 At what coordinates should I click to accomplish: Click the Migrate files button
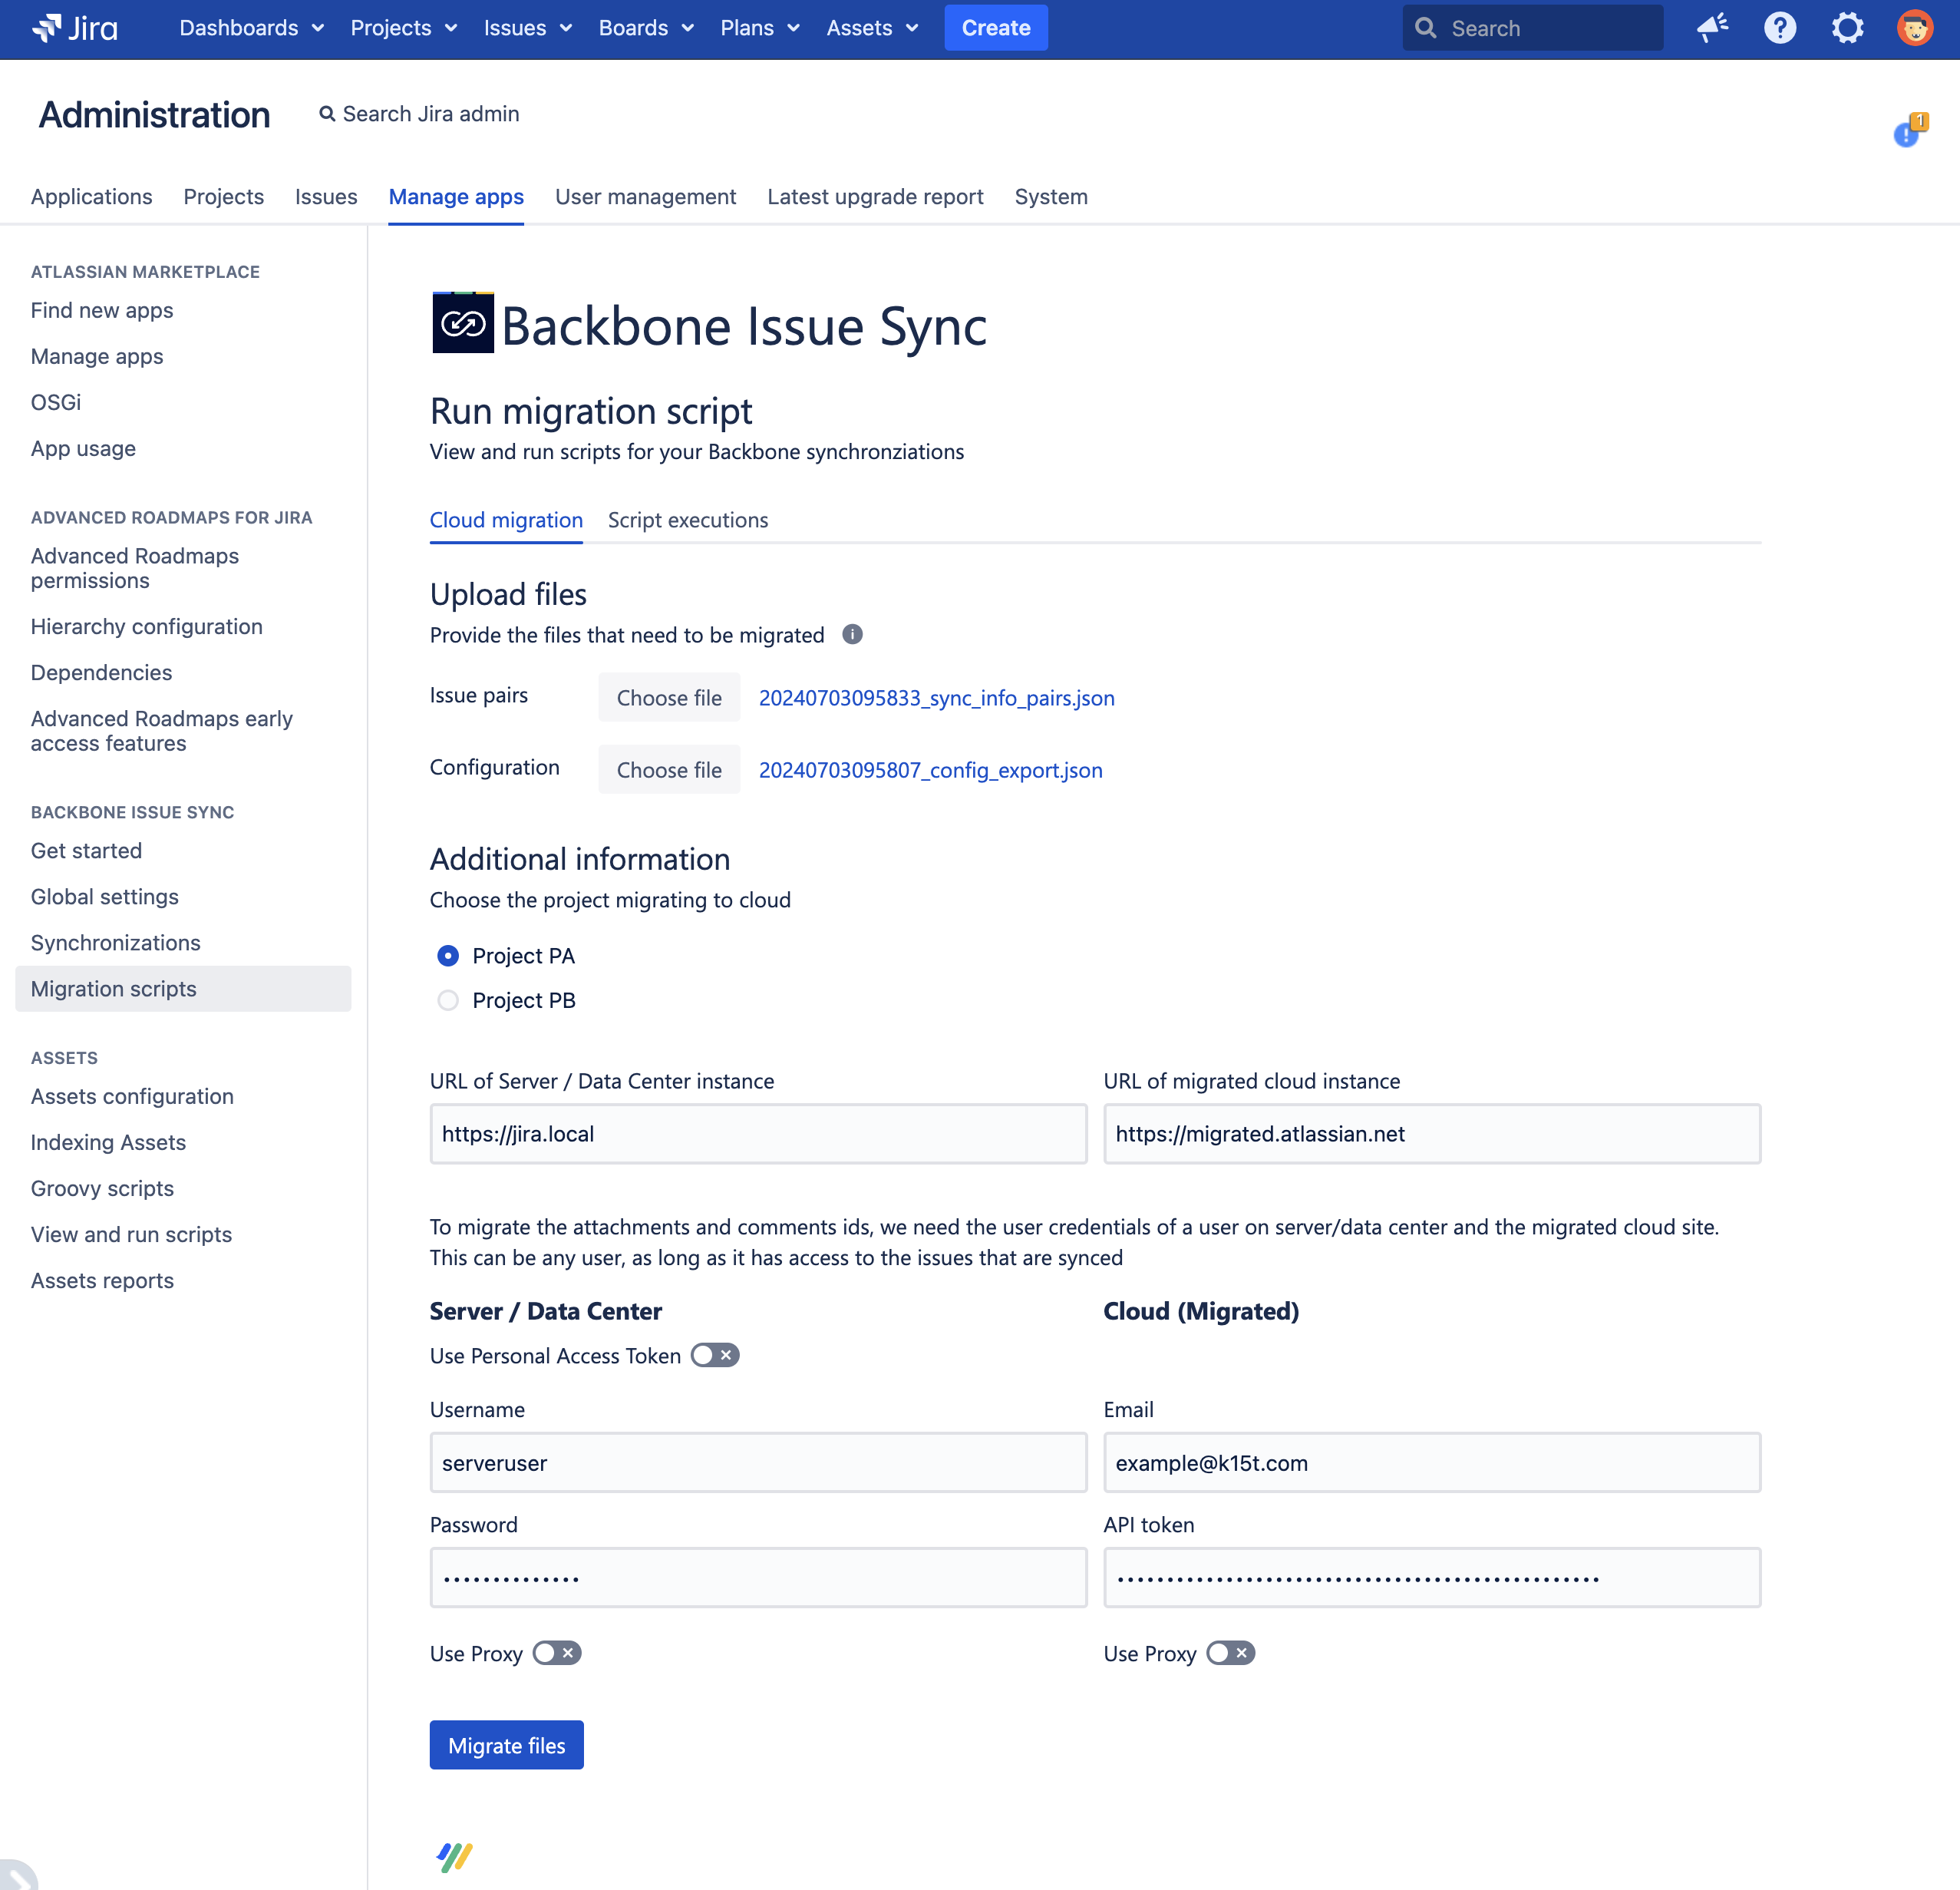tap(506, 1745)
